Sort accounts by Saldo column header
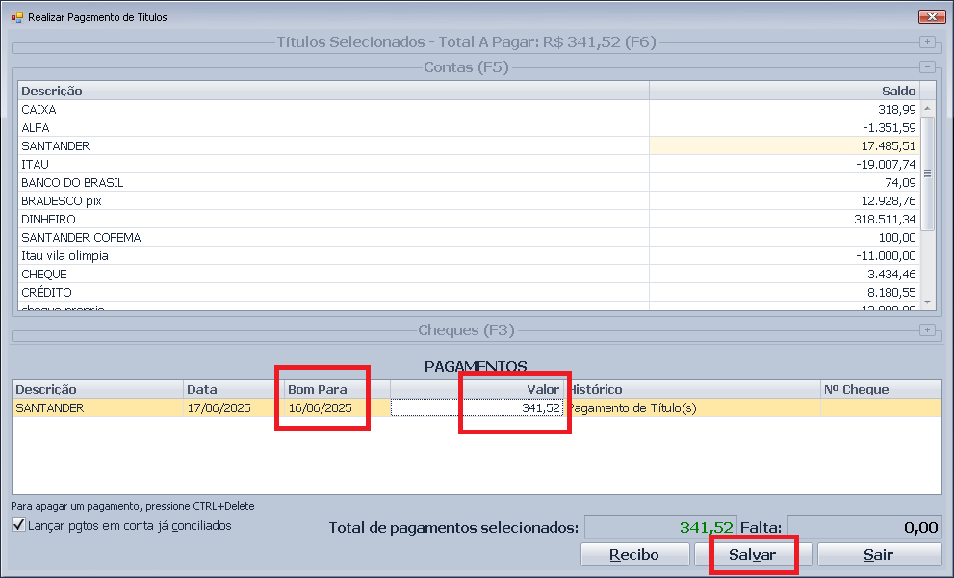Screen dimensions: 954x578 click(784, 91)
